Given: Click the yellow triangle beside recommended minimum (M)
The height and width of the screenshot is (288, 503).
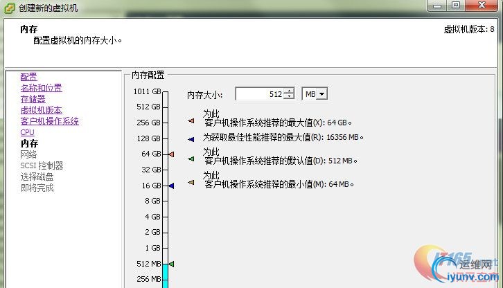Looking at the screenshot, I should pos(191,183).
